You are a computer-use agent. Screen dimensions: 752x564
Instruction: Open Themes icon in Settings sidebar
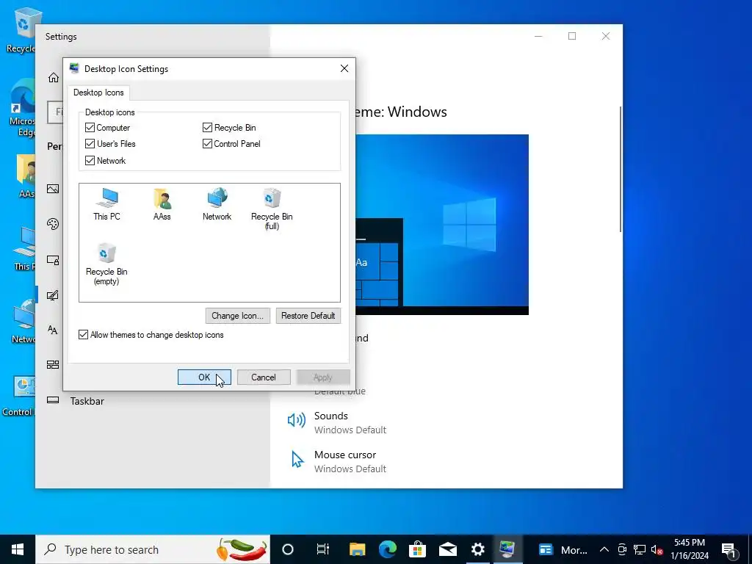point(53,295)
